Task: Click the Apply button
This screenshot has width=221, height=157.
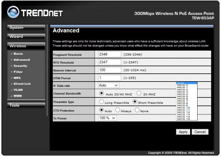Action: 183,132
